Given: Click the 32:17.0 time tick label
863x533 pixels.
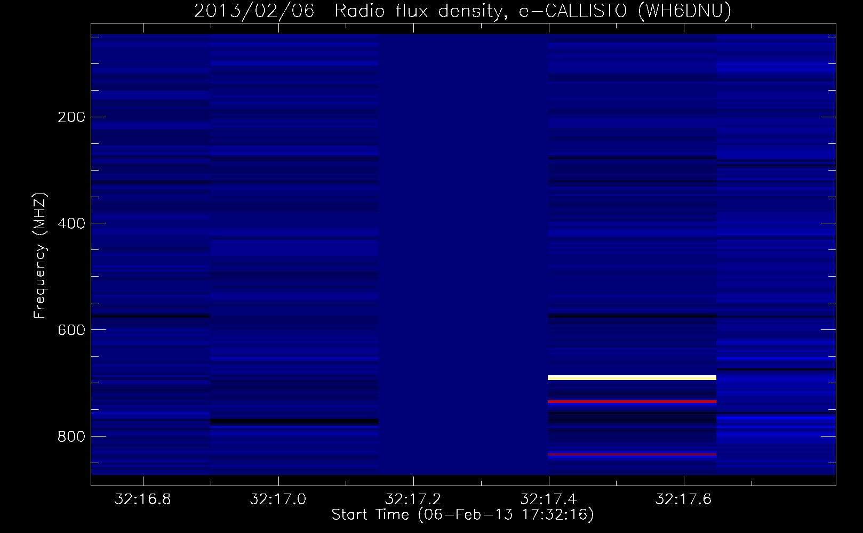Looking at the screenshot, I should [278, 499].
